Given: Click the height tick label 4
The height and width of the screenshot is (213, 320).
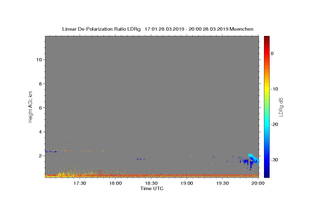Looking at the screenshot, I should [40, 132].
